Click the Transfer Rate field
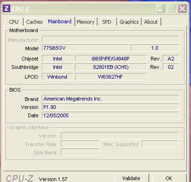The width and height of the screenshot is (191, 182). (x=80, y=144)
